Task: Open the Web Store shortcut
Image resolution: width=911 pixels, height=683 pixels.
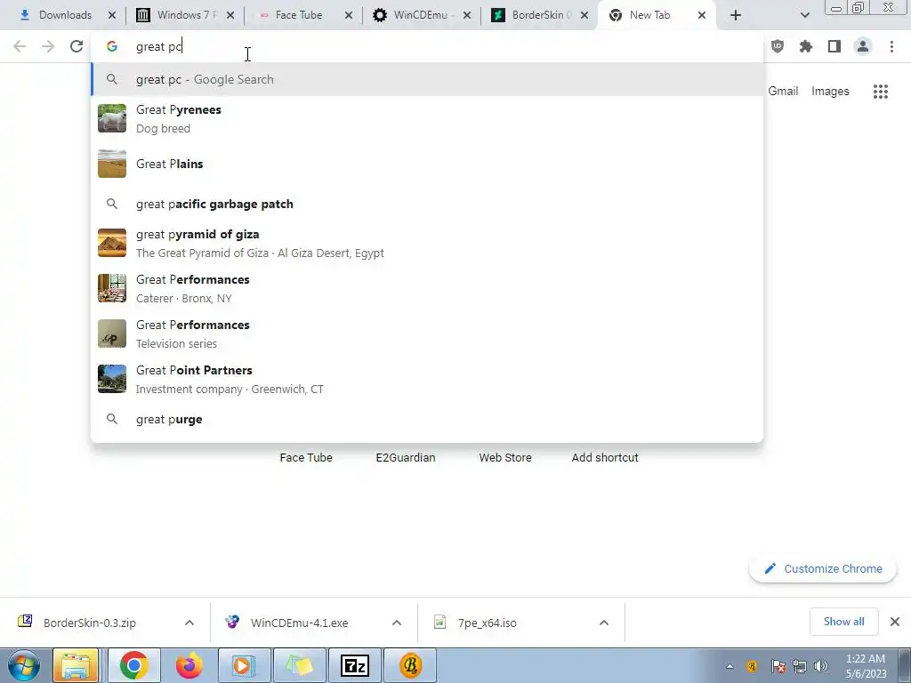Action: [505, 457]
